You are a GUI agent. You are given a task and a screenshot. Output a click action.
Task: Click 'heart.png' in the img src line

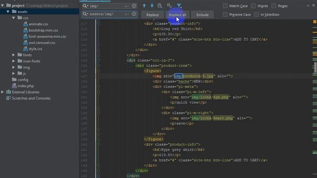[x=223, y=118]
